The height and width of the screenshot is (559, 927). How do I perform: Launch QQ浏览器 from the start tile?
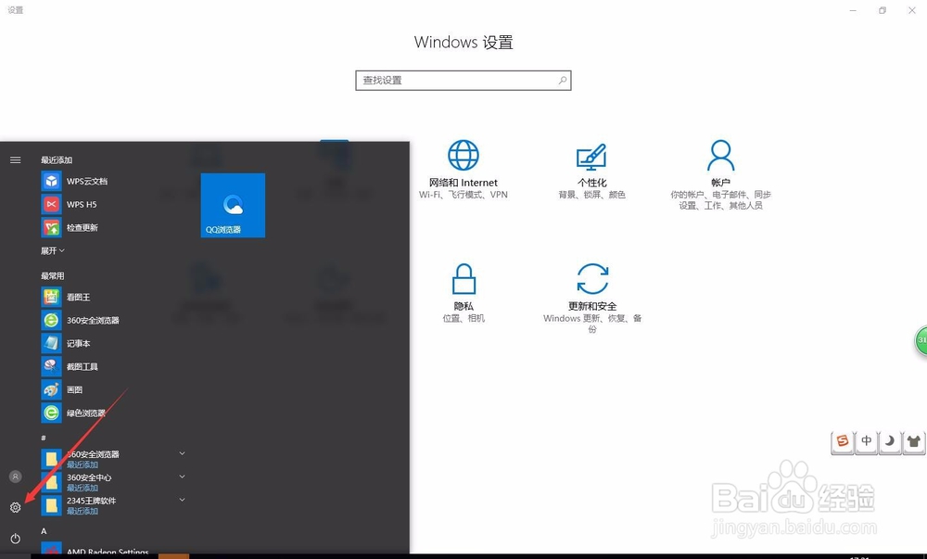[232, 204]
